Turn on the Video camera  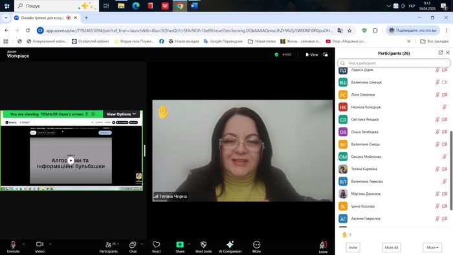tap(40, 247)
